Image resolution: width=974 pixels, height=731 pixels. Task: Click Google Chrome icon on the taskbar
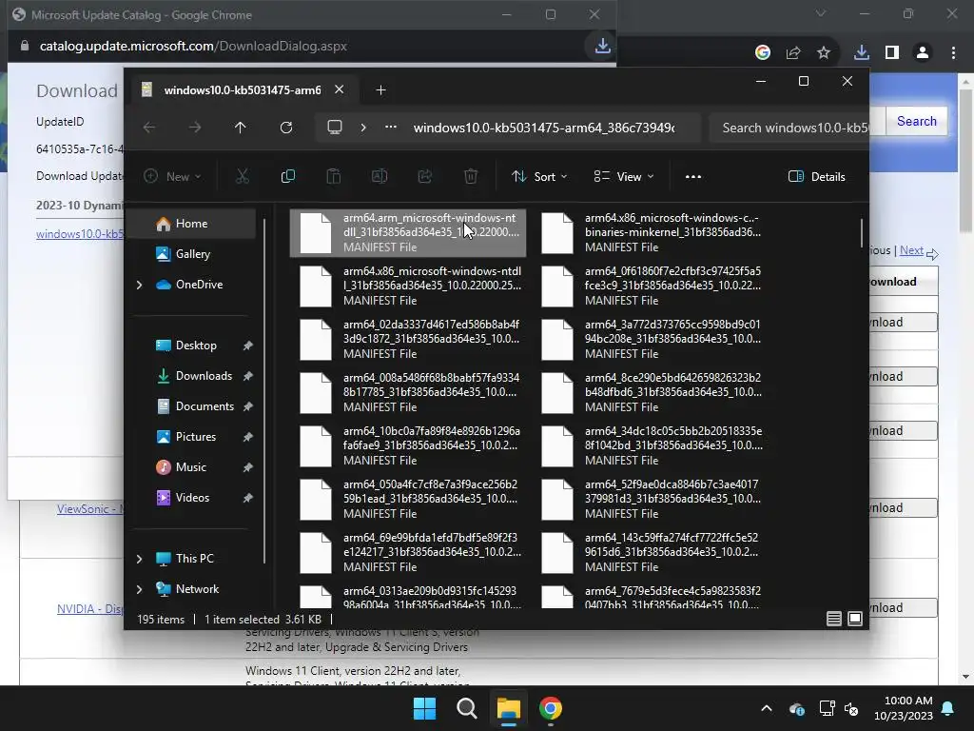pyautogui.click(x=551, y=708)
